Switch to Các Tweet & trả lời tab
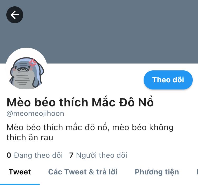 click(83, 172)
